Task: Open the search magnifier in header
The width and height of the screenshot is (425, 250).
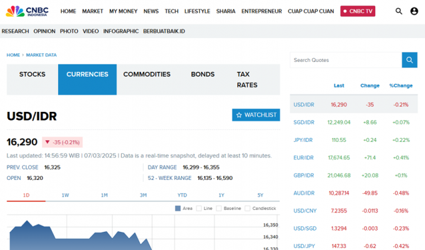Action: click(x=399, y=11)
